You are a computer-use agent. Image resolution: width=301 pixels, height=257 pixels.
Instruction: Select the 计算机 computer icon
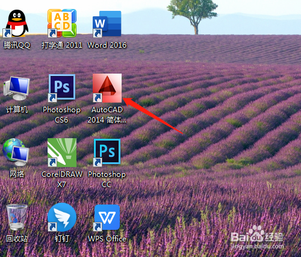(17, 88)
